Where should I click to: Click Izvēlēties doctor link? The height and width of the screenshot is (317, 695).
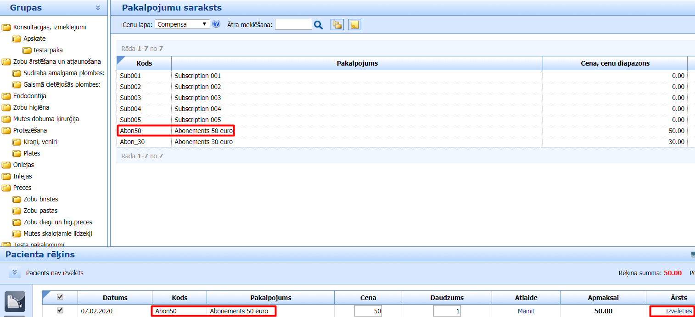click(x=678, y=311)
